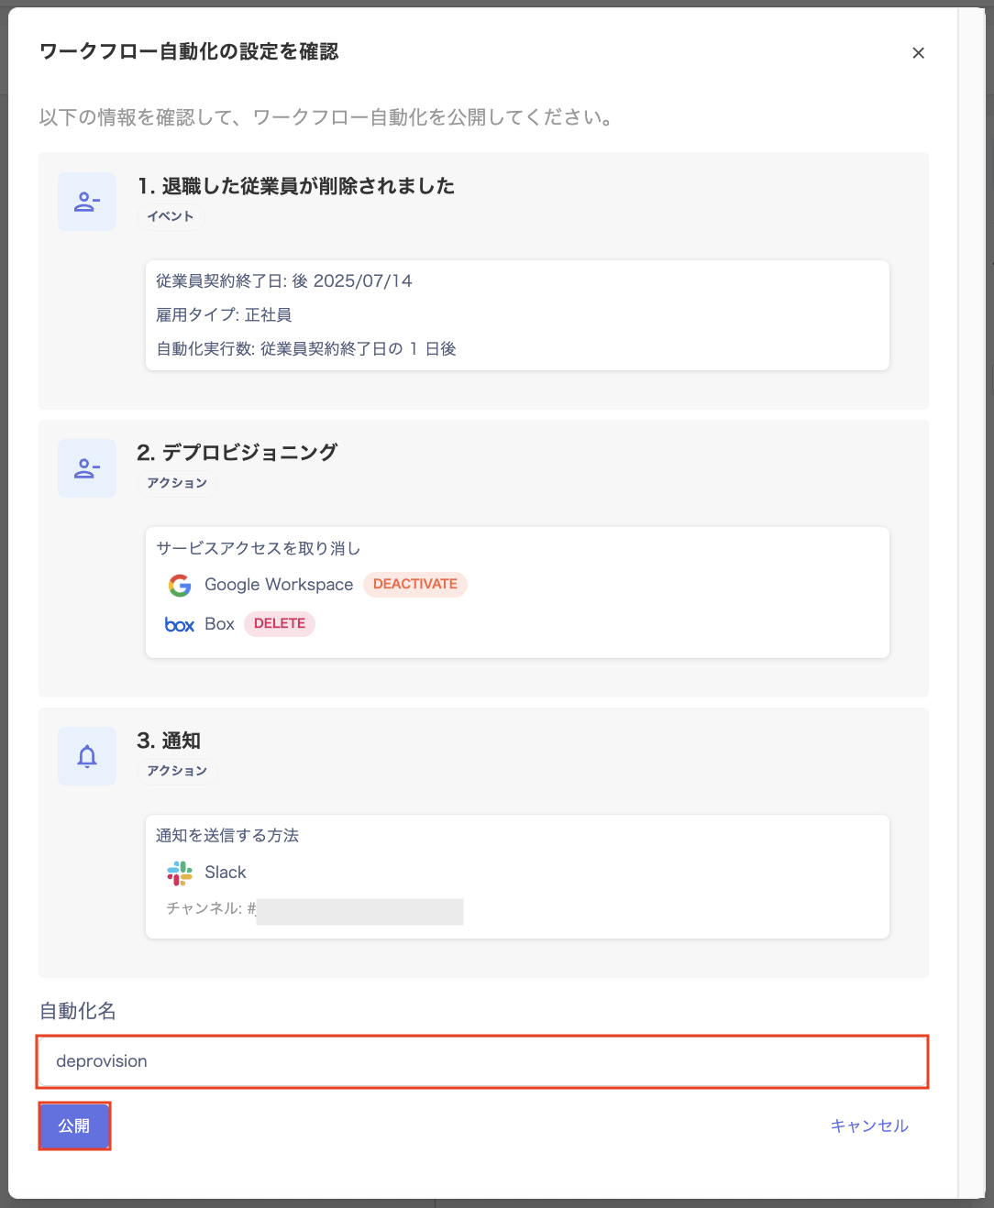The image size is (994, 1208).
Task: Click the イベント tag under step 1
Action: 171,216
